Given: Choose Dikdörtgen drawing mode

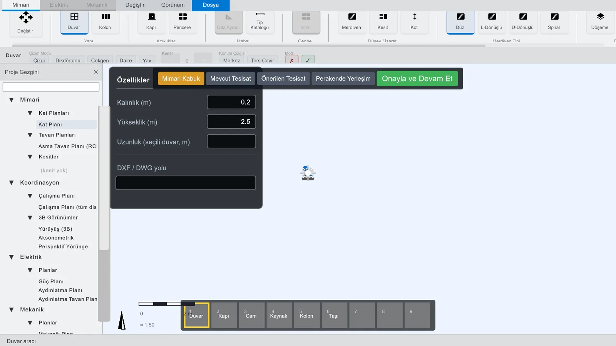Looking at the screenshot, I should [x=68, y=60].
